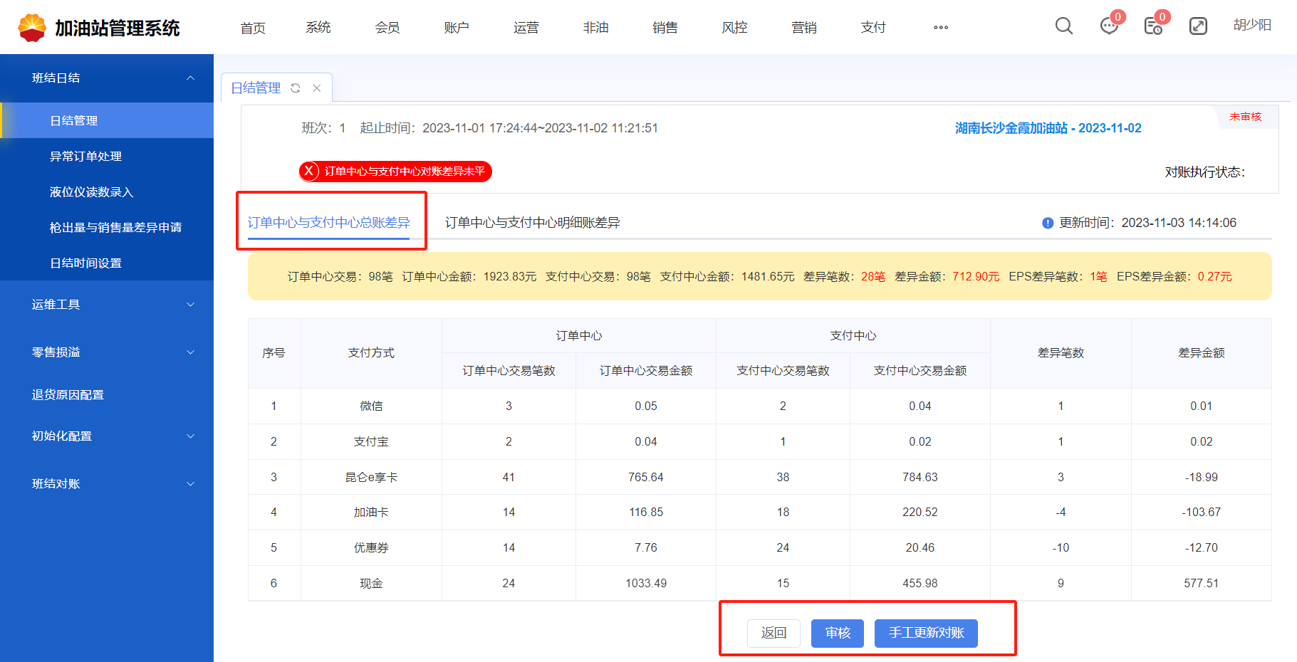The width and height of the screenshot is (1297, 662).
Task: Refresh the 日结管理 tab
Action: coord(296,88)
